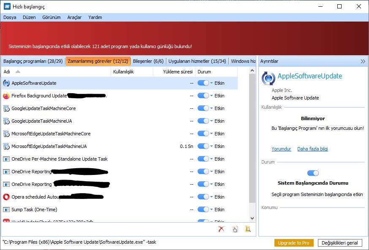Sort list by Adı column header
The width and height of the screenshot is (369, 250).
56,72
